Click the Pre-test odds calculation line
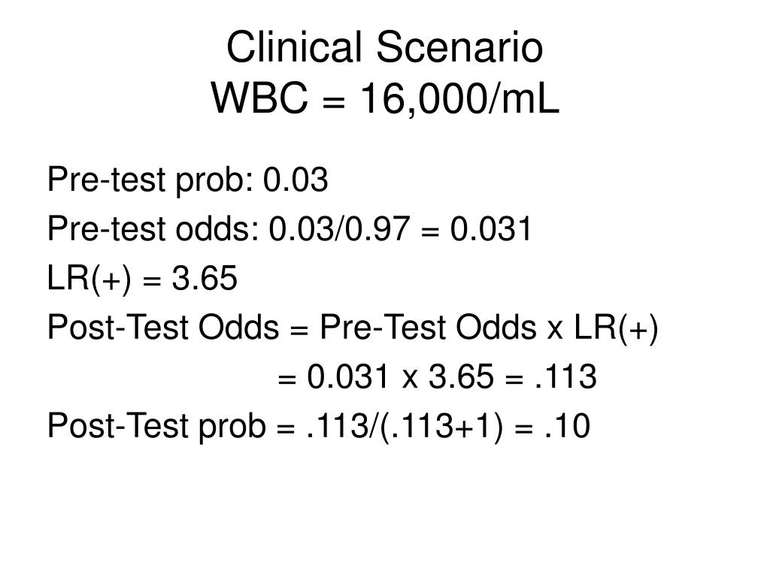Viewport: 770px width, 577px height. [x=290, y=229]
